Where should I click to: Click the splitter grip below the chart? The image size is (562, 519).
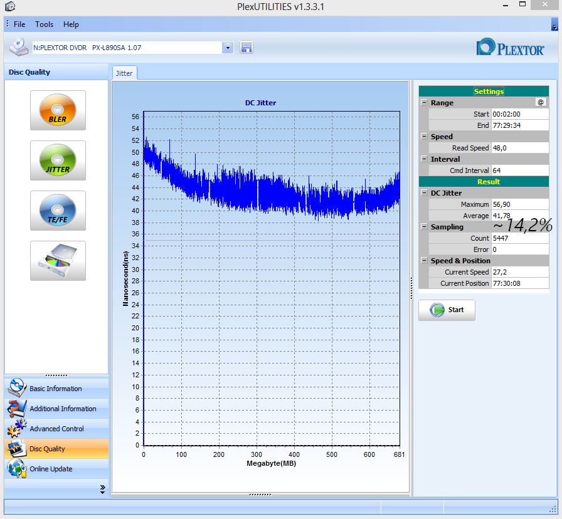(x=260, y=495)
